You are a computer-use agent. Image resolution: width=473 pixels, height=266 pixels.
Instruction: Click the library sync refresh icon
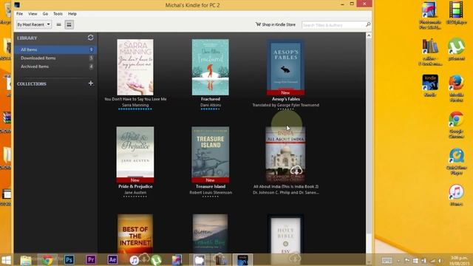click(x=90, y=38)
